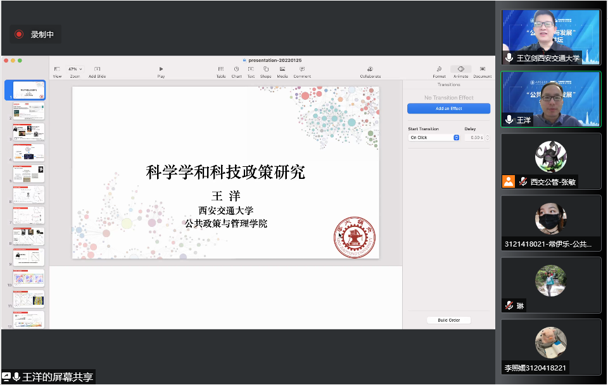Viewport: 608px width, 385px height.
Task: Click the Delay seconds field
Action: point(474,137)
